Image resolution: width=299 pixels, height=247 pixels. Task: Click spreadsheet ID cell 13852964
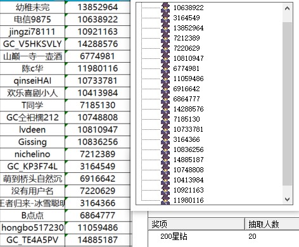tap(98, 8)
